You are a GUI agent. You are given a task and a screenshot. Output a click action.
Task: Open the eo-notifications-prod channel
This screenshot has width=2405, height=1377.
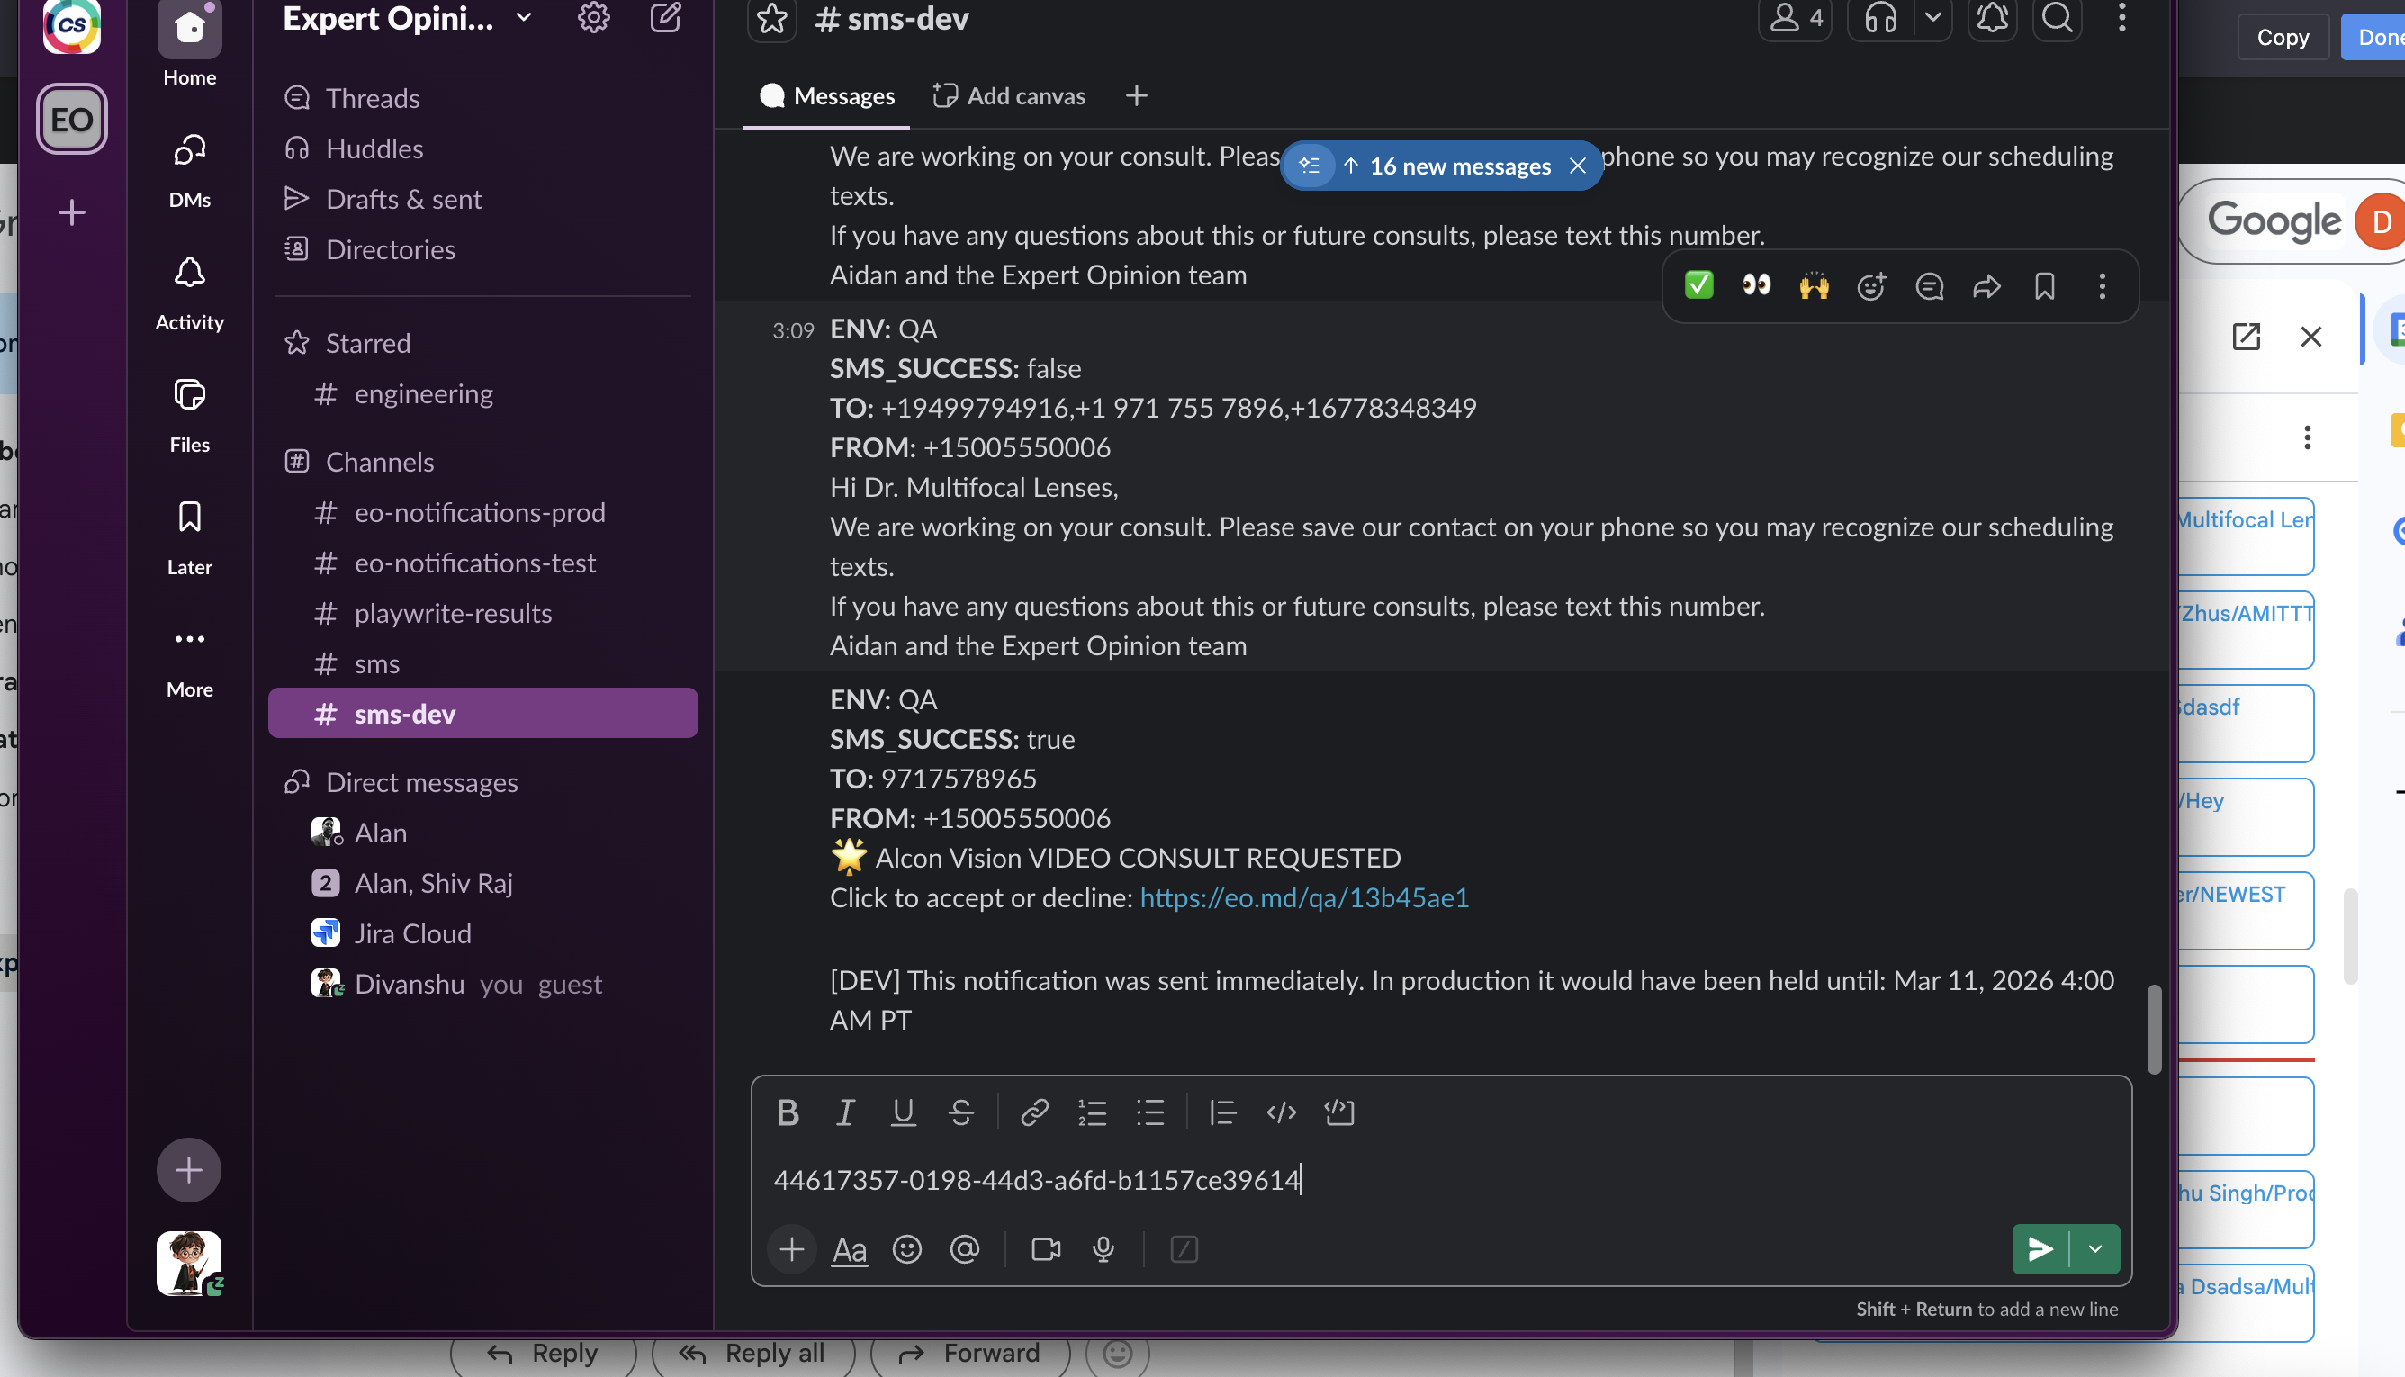(x=479, y=511)
